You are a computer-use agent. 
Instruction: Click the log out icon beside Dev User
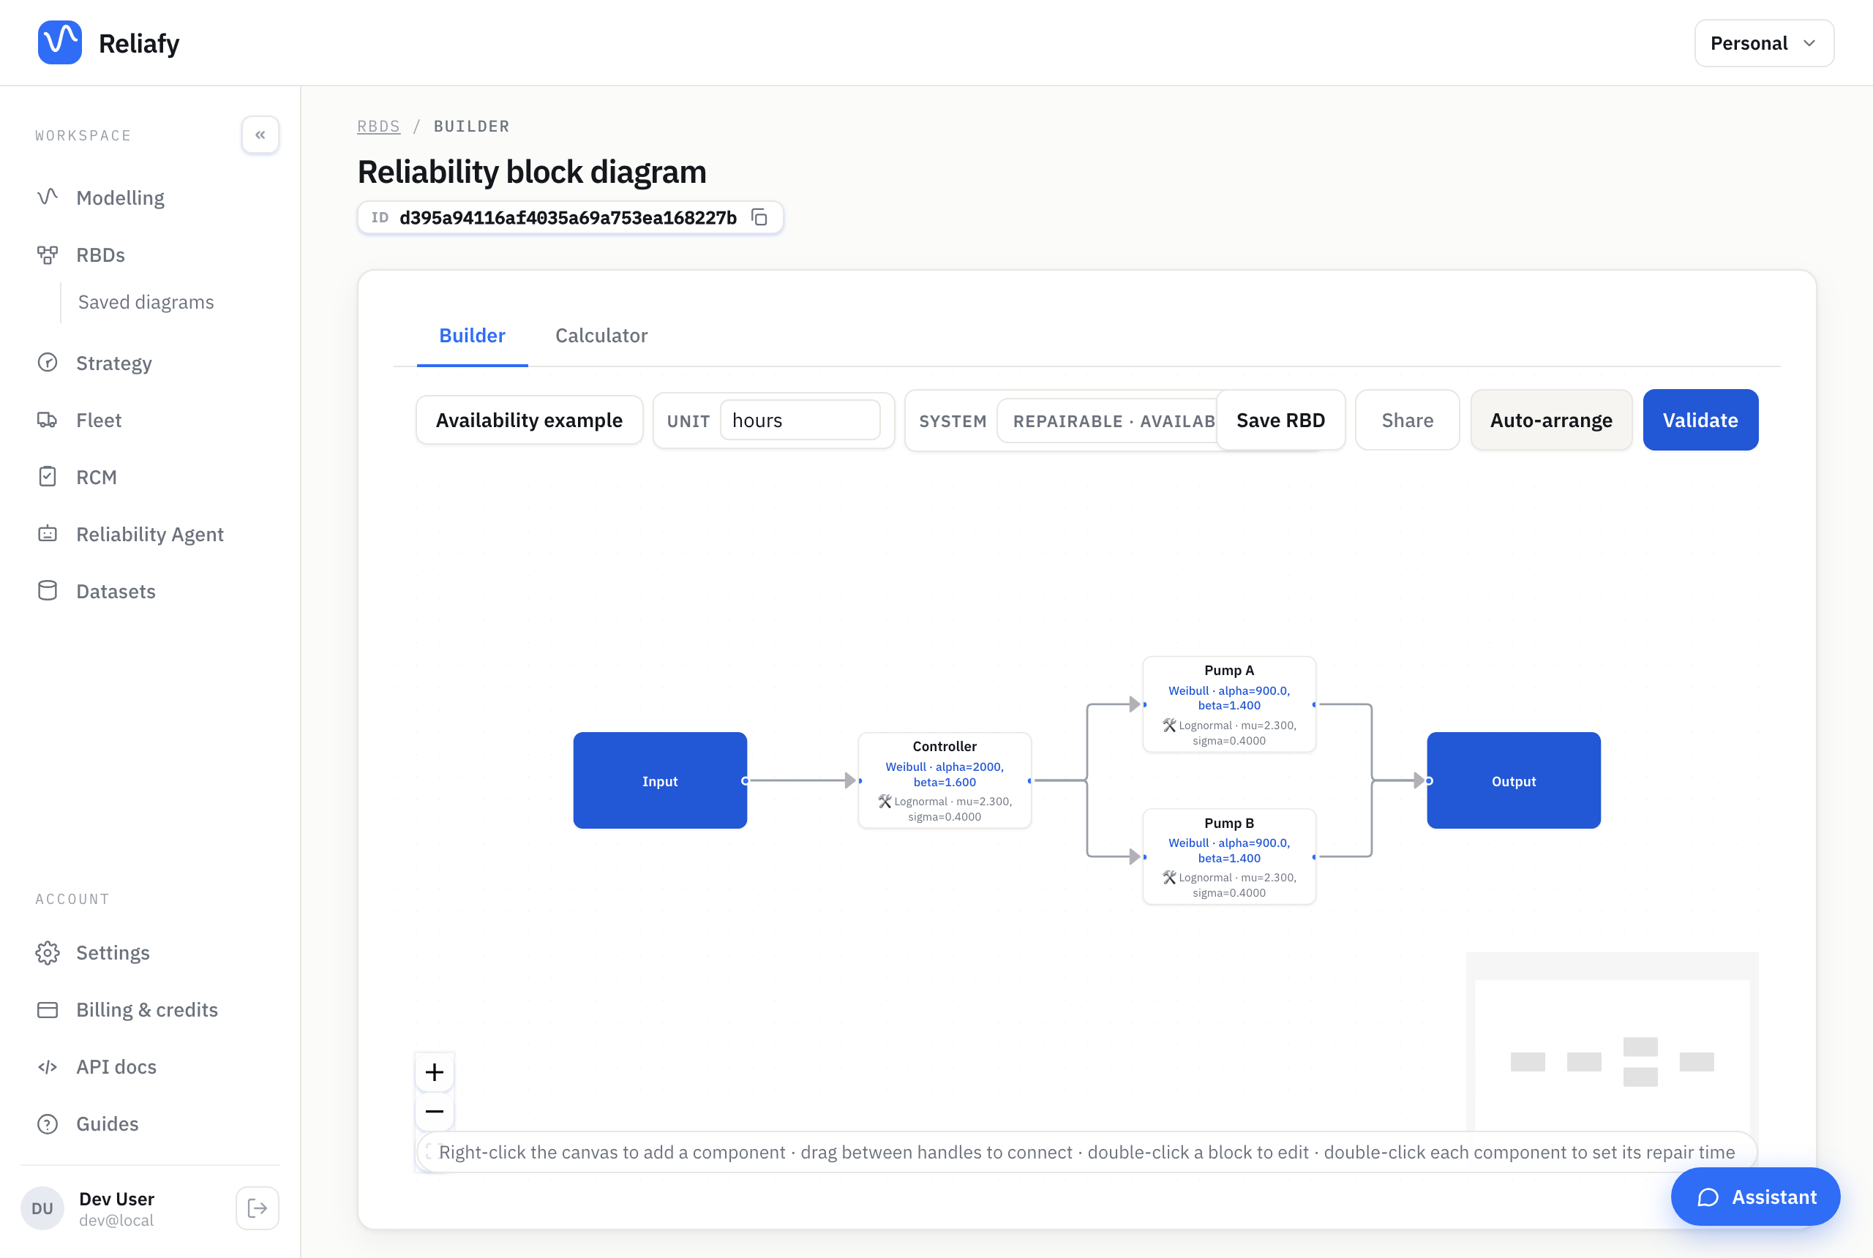coord(258,1208)
